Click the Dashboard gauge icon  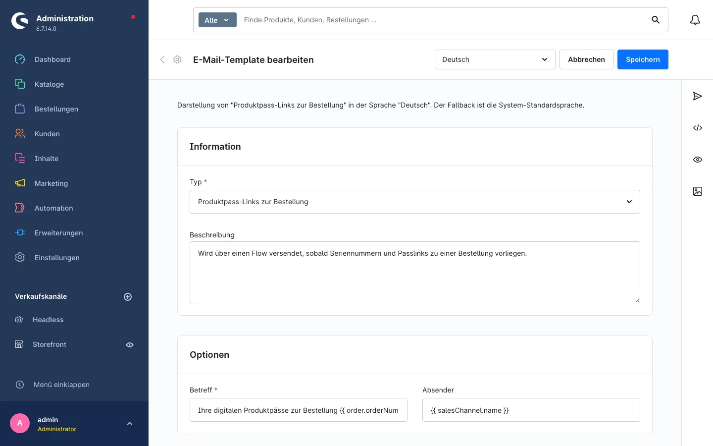pyautogui.click(x=20, y=59)
